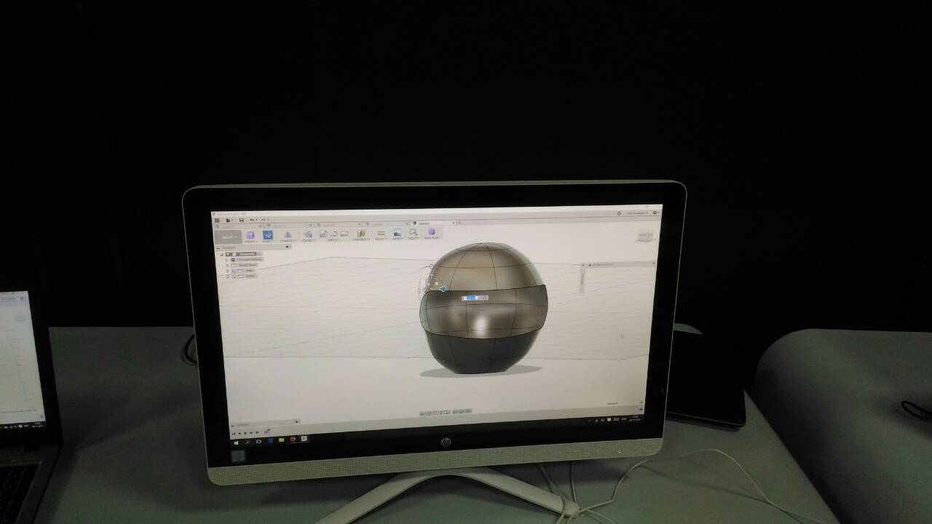Click the Symmetry tool icon
Viewport: 932px width, 524px height.
(288, 235)
